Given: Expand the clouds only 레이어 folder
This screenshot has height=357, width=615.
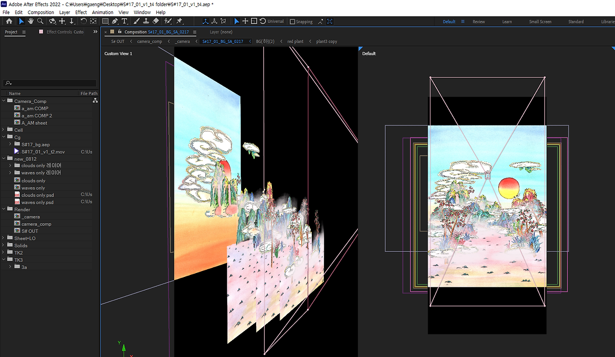Looking at the screenshot, I should pyautogui.click(x=11, y=166).
